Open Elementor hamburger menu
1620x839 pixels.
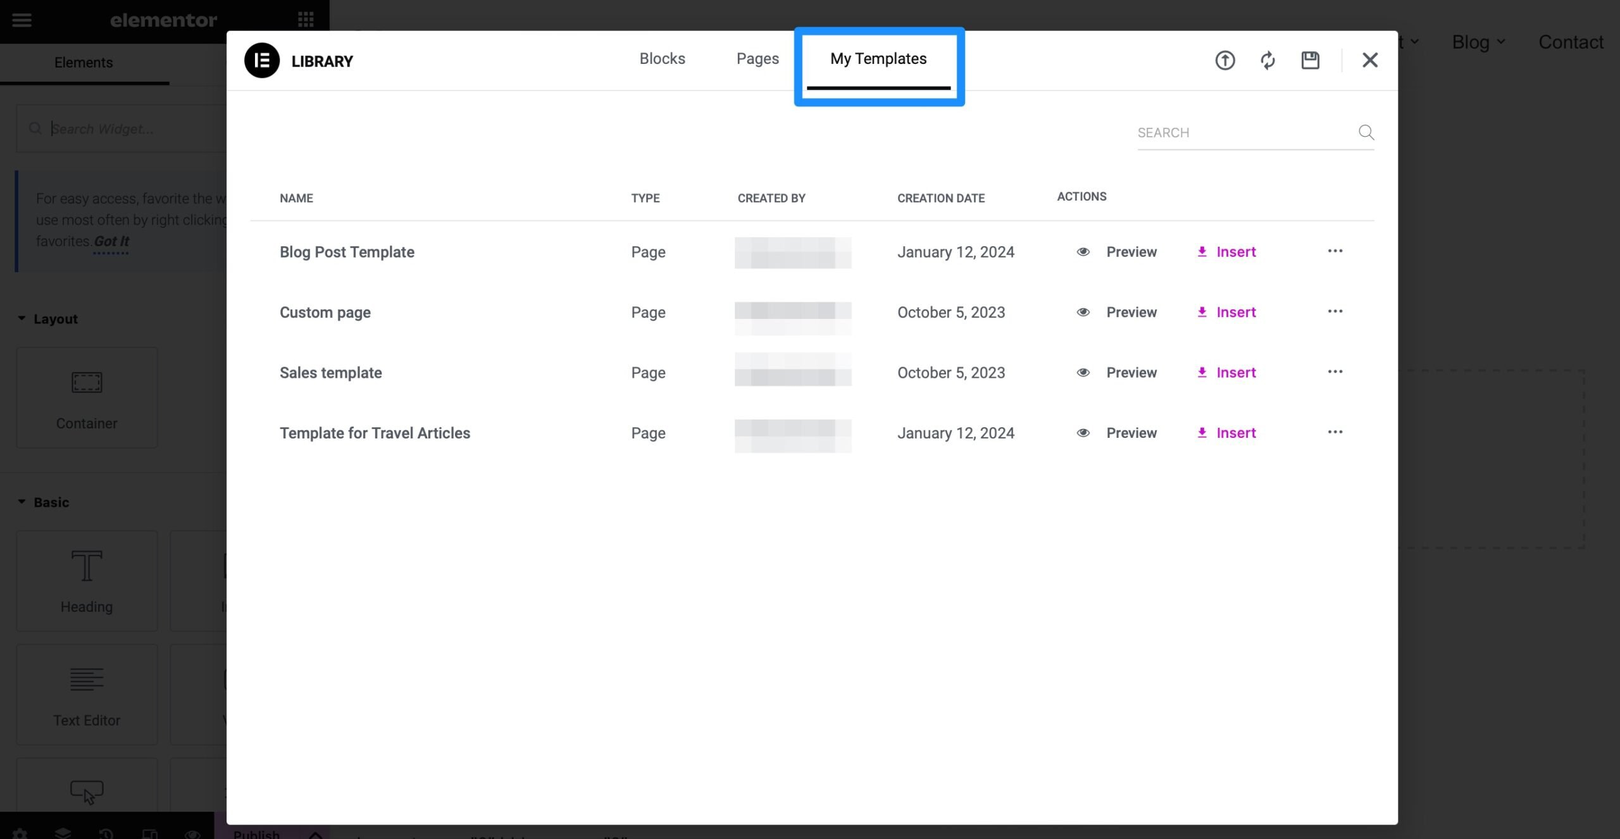(x=21, y=20)
